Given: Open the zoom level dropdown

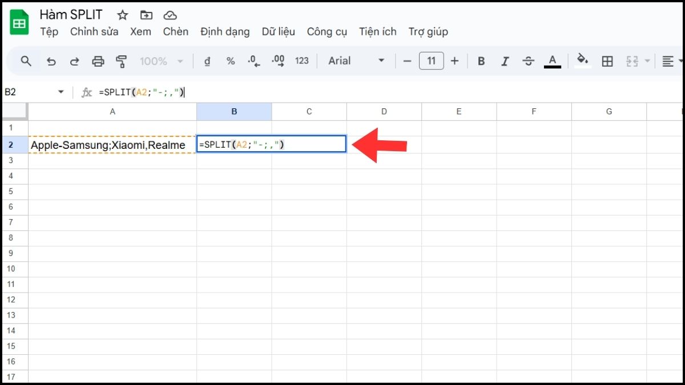Looking at the screenshot, I should [162, 61].
